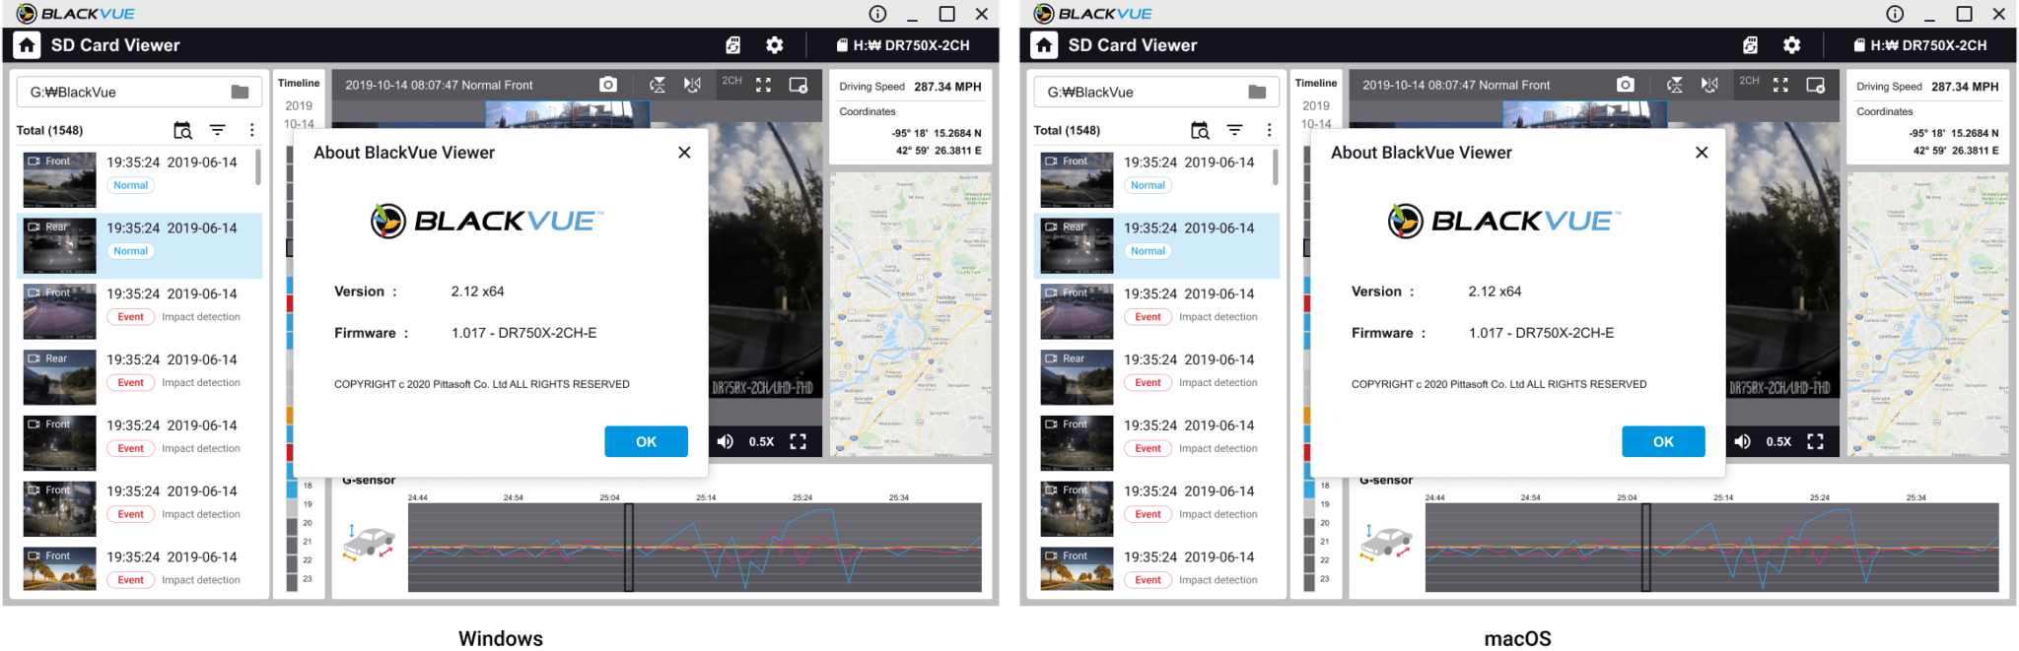The width and height of the screenshot is (2019, 651).
Task: Change 0.5X playback speed in Windows player
Action: pos(761,441)
